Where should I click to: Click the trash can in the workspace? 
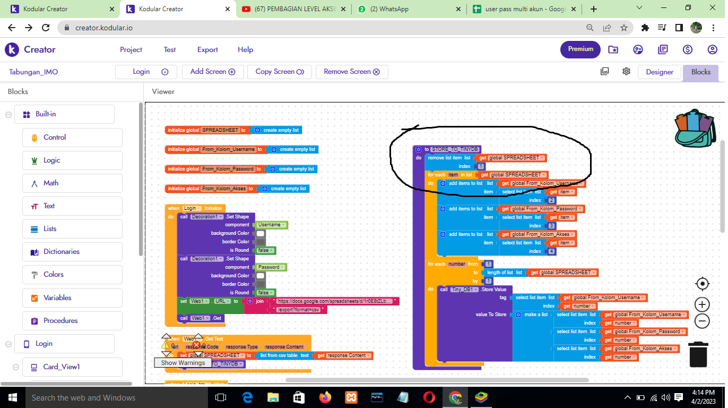point(698,354)
